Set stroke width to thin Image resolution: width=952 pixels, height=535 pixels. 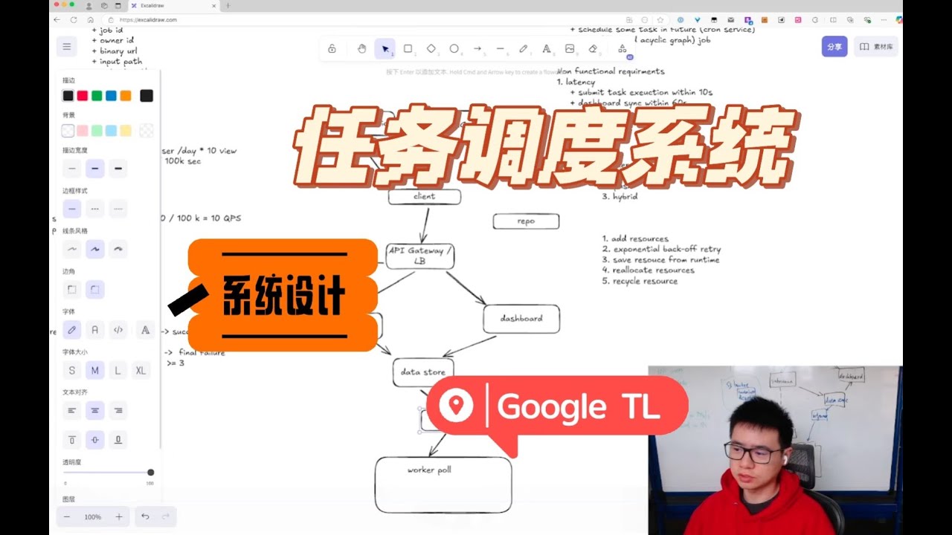coord(72,169)
